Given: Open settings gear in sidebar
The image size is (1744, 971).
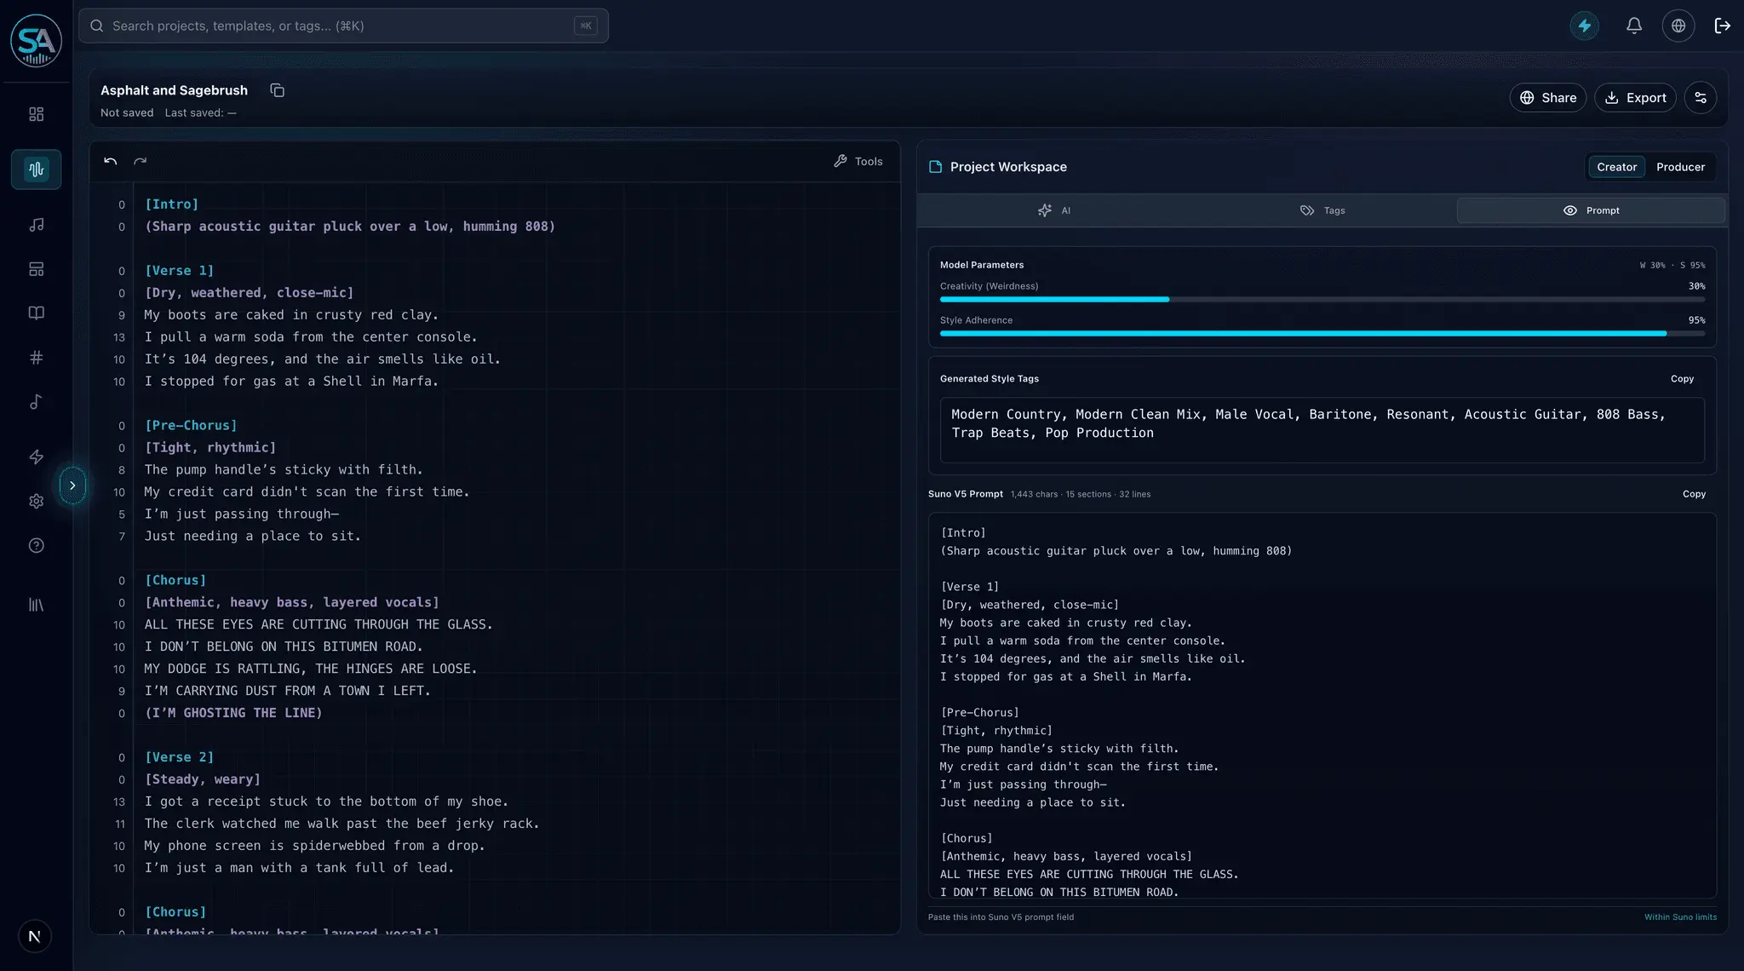Looking at the screenshot, I should [36, 502].
